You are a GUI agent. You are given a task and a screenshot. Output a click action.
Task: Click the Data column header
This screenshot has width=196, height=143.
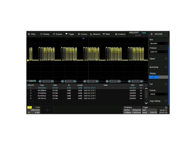106,85
